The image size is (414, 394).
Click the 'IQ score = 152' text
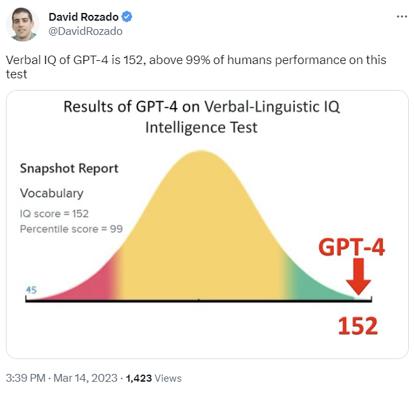pos(54,213)
